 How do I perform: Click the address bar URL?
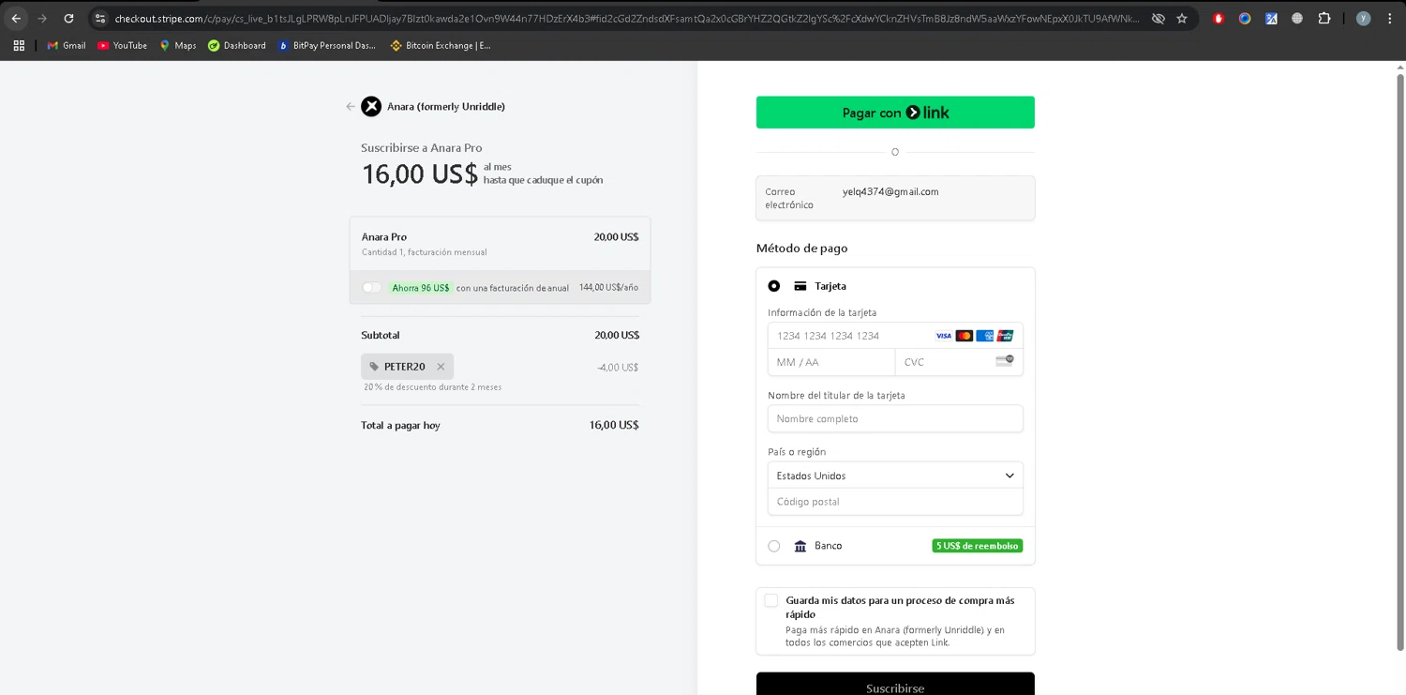[x=626, y=18]
